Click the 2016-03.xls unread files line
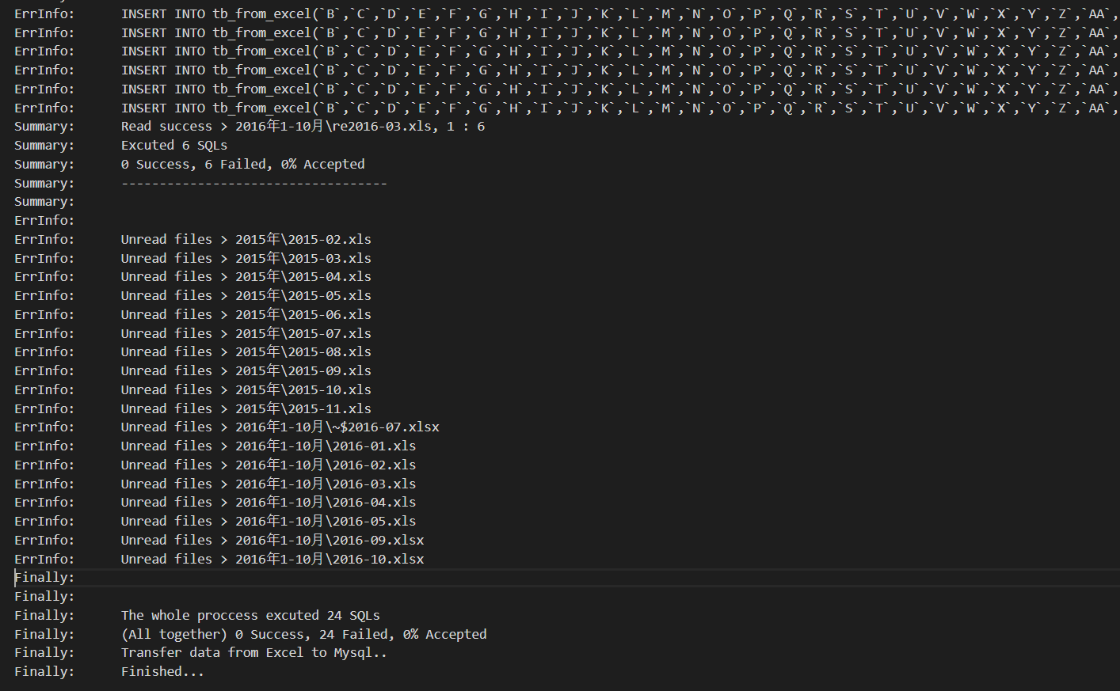 coord(269,484)
